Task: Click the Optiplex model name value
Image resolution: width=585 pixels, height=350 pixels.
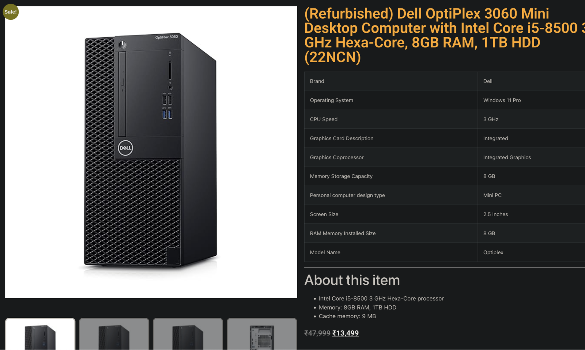Action: (493, 252)
